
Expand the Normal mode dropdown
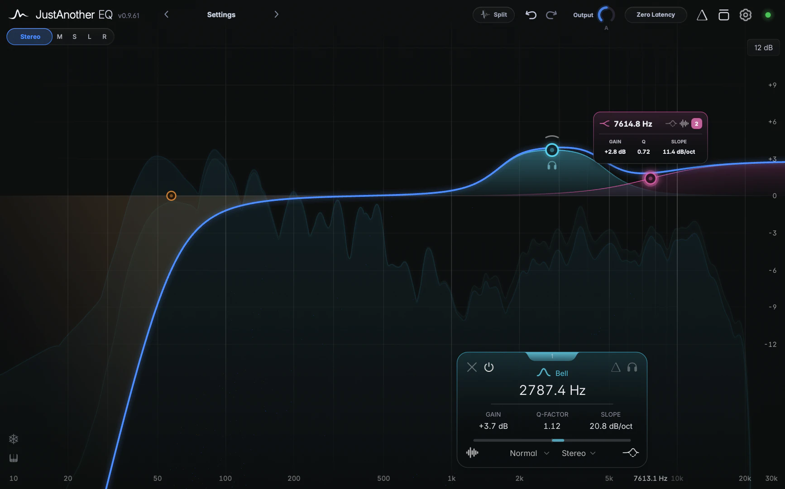[529, 453]
